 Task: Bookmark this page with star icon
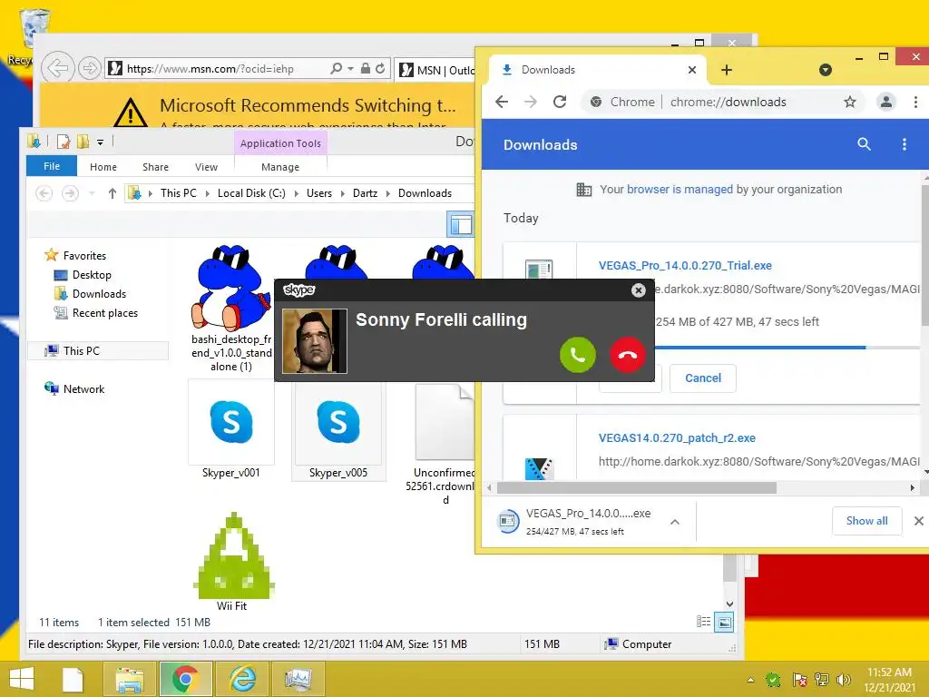coord(850,102)
